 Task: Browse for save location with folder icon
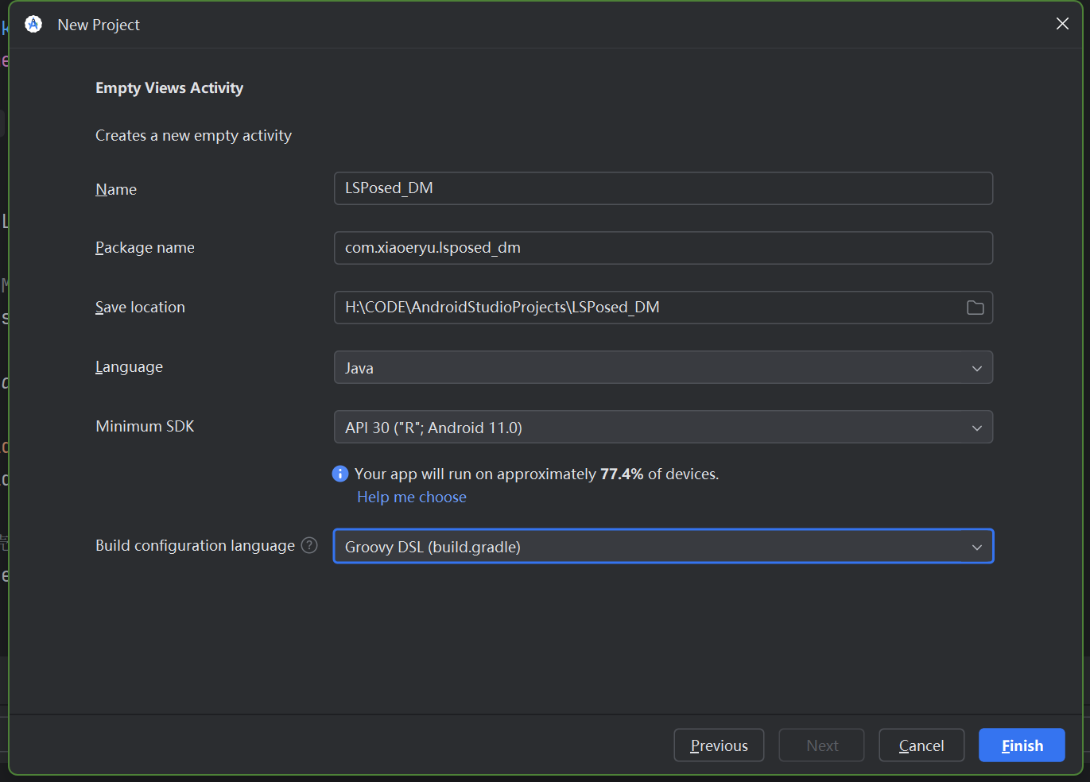point(975,308)
